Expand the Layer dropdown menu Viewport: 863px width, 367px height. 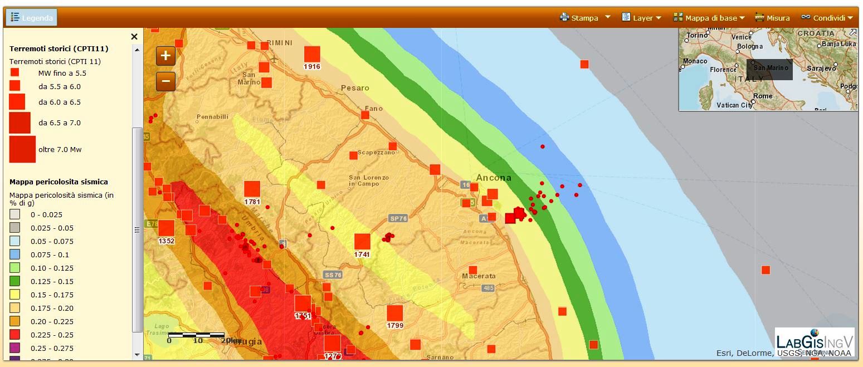click(642, 18)
